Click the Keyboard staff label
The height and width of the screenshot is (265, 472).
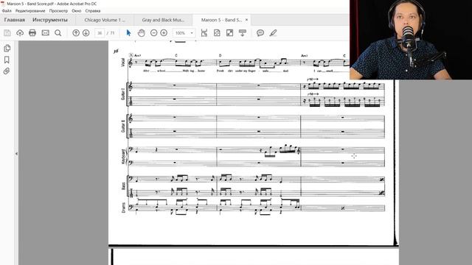pos(123,157)
